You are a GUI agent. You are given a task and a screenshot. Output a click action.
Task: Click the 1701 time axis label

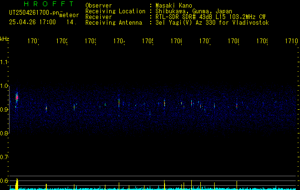tap(33, 41)
